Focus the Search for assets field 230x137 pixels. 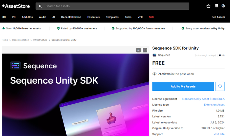click(112, 6)
